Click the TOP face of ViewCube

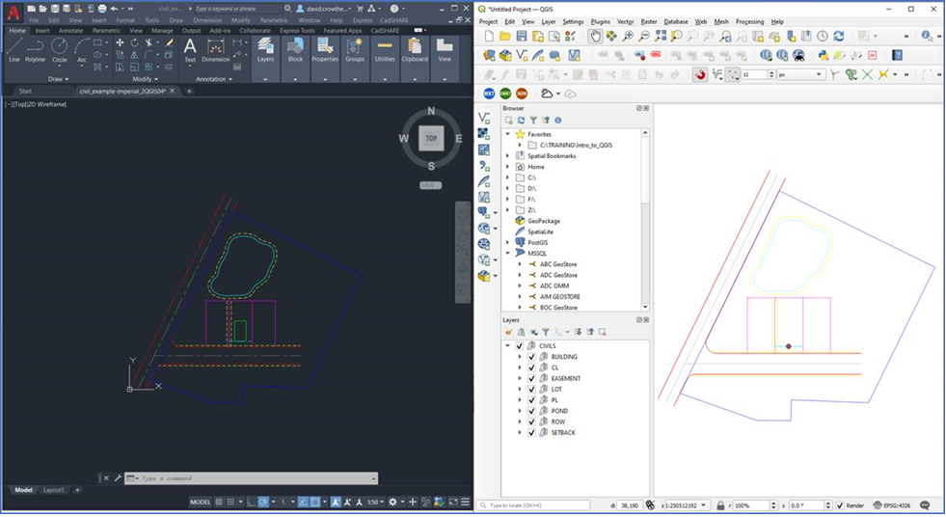[431, 138]
